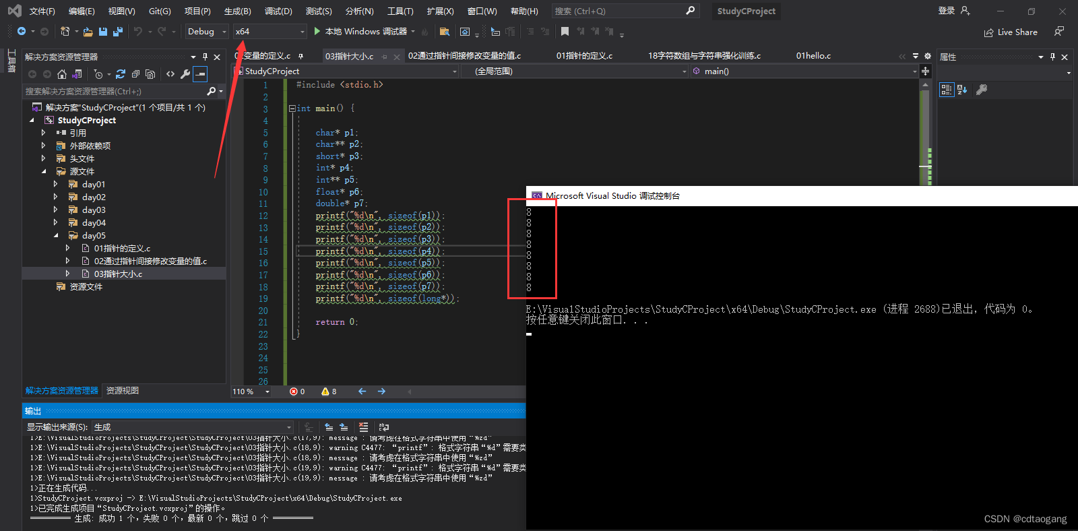Click the clear all output icon

click(x=364, y=427)
